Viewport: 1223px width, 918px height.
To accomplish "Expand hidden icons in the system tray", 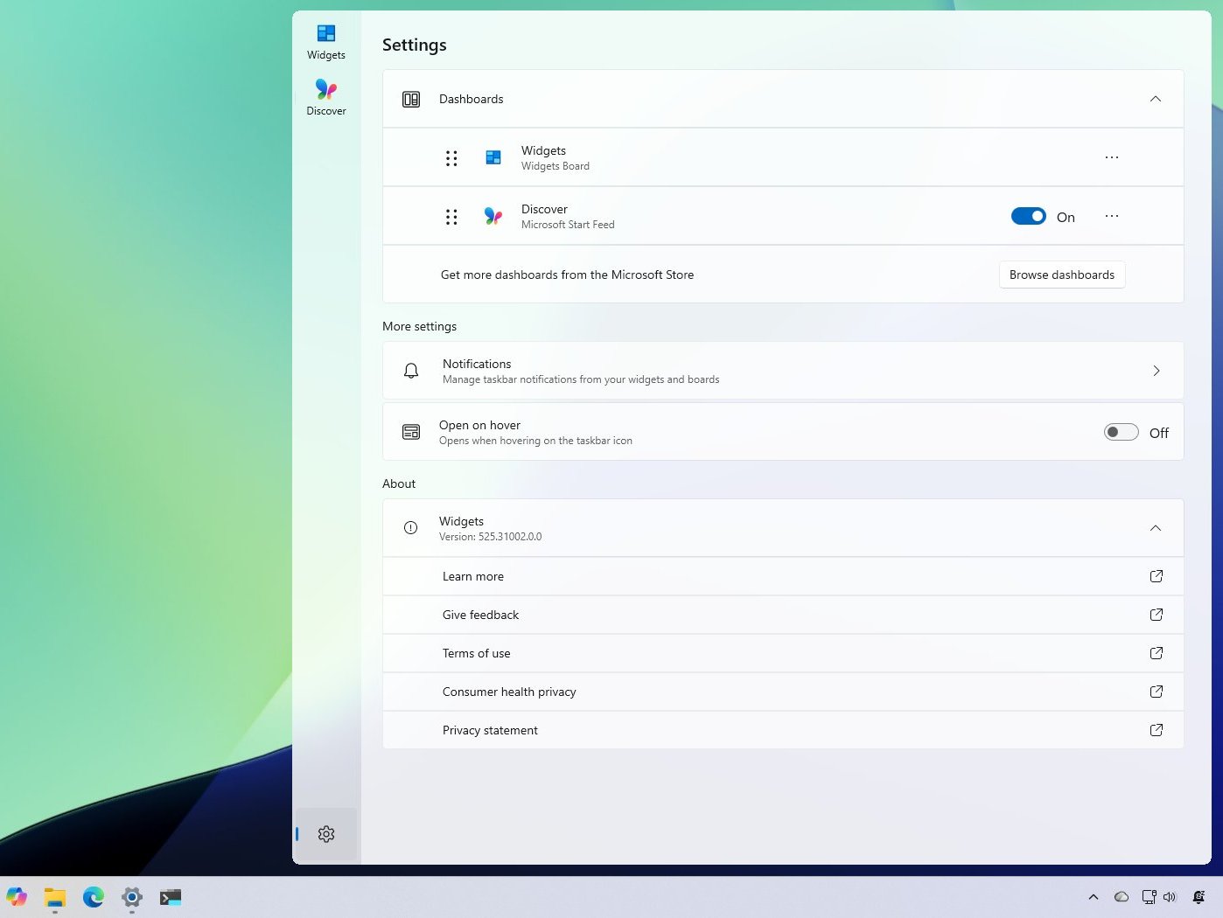I will pos(1093,897).
